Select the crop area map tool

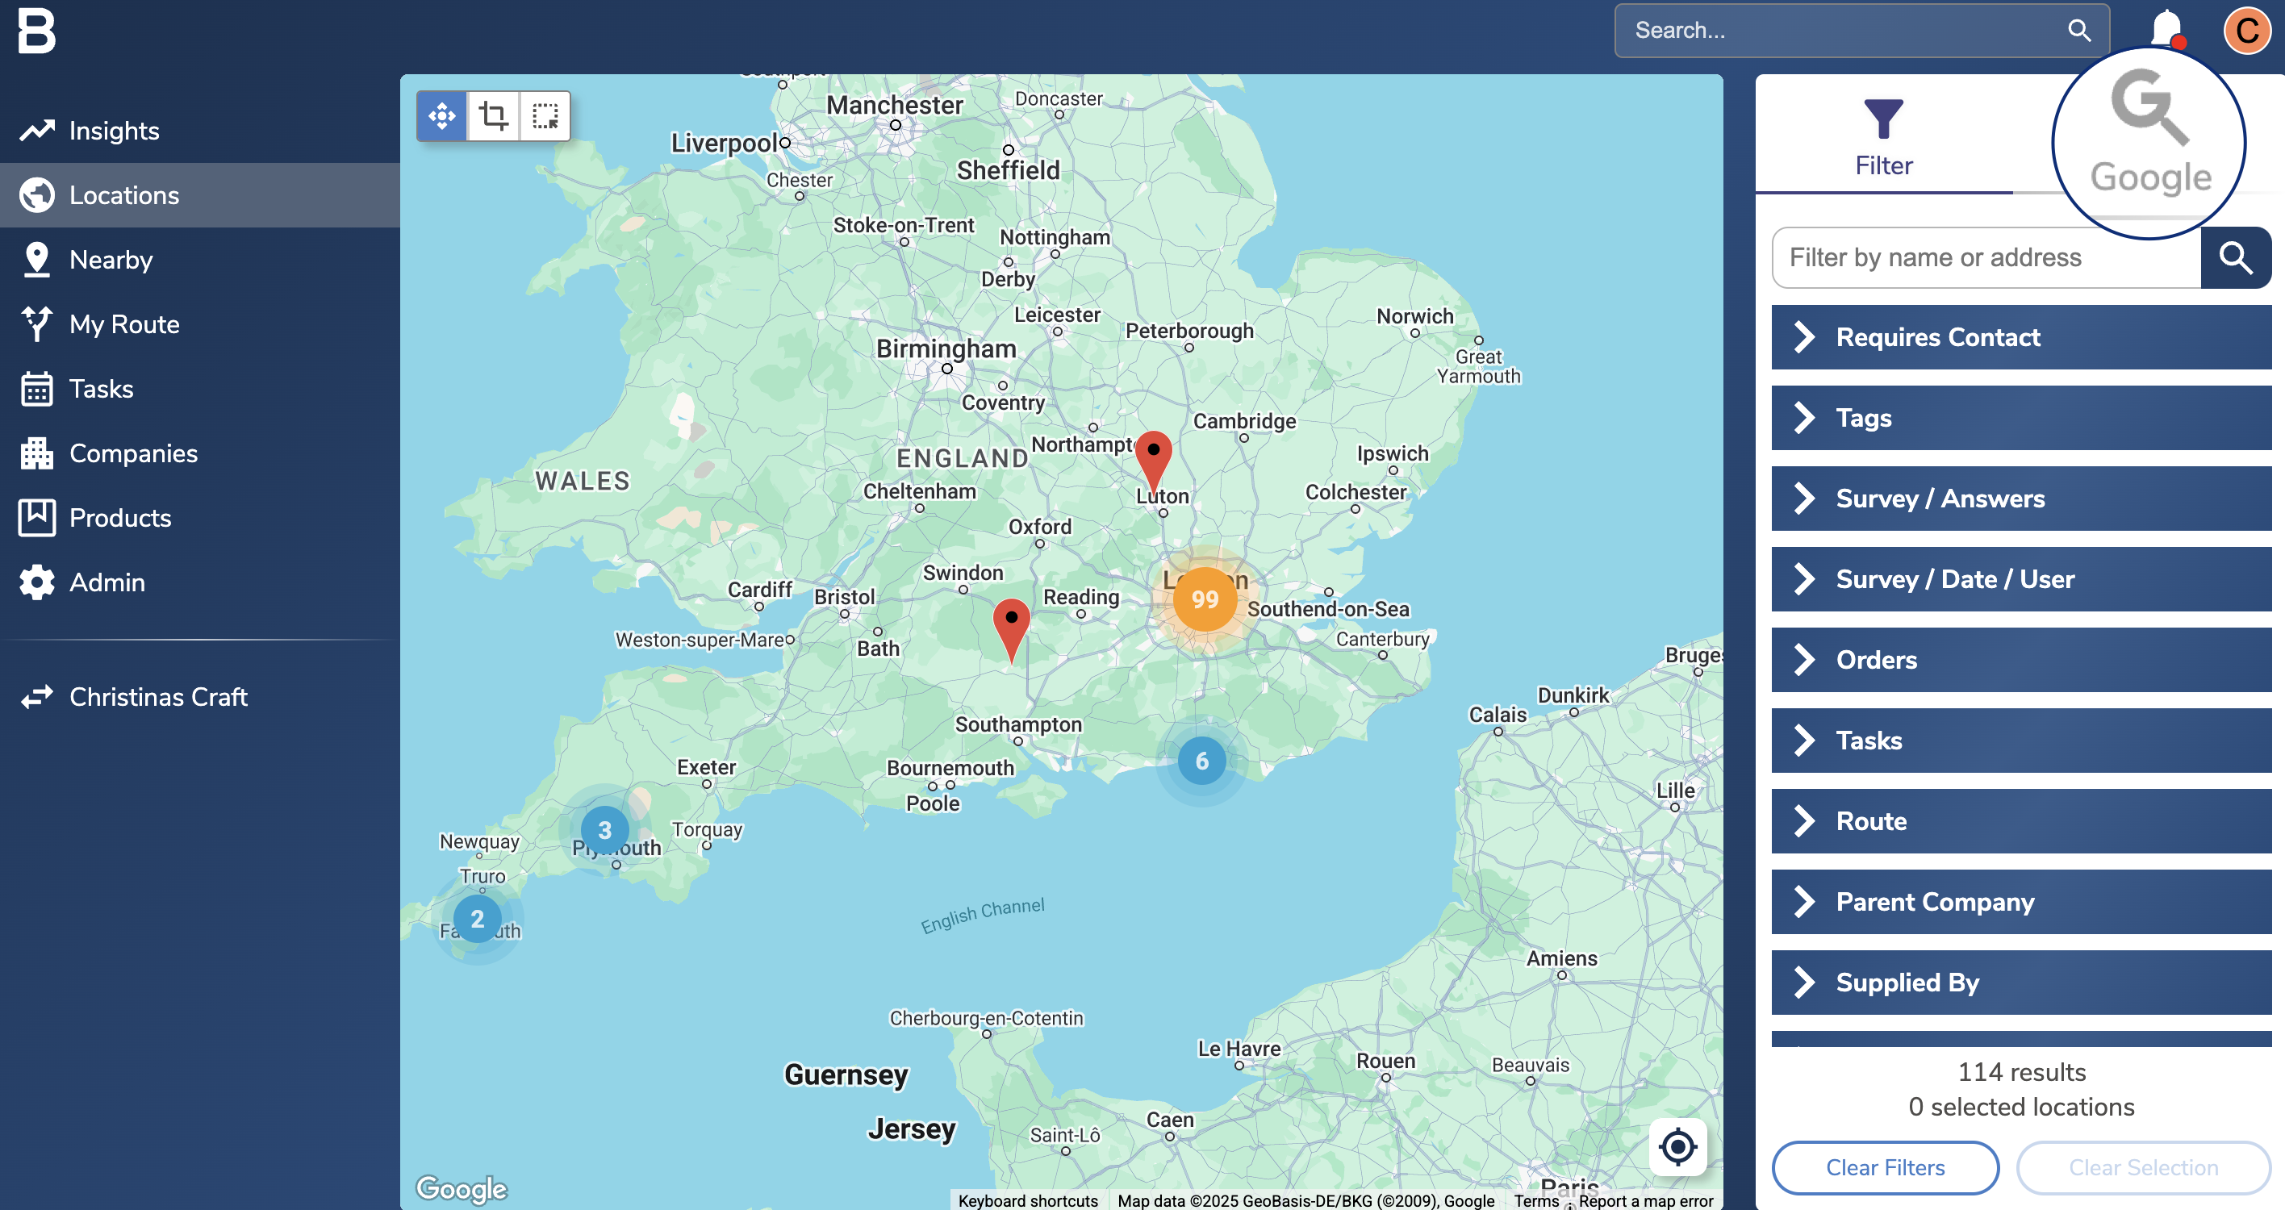pos(493,116)
